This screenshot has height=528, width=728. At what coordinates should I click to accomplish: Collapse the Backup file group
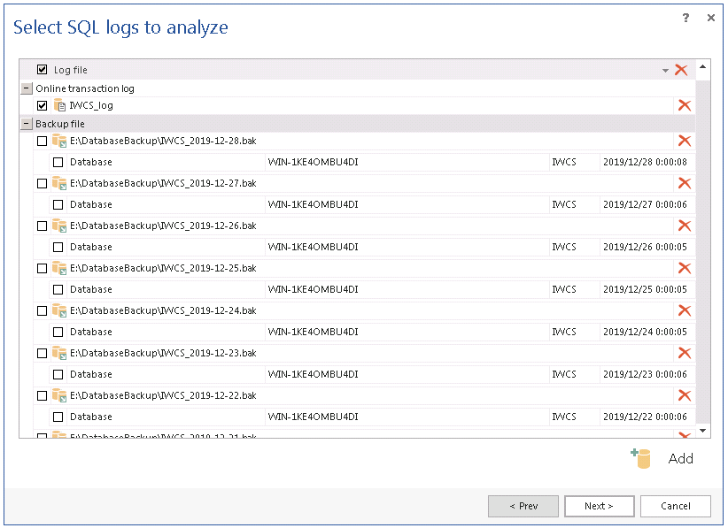(x=26, y=124)
